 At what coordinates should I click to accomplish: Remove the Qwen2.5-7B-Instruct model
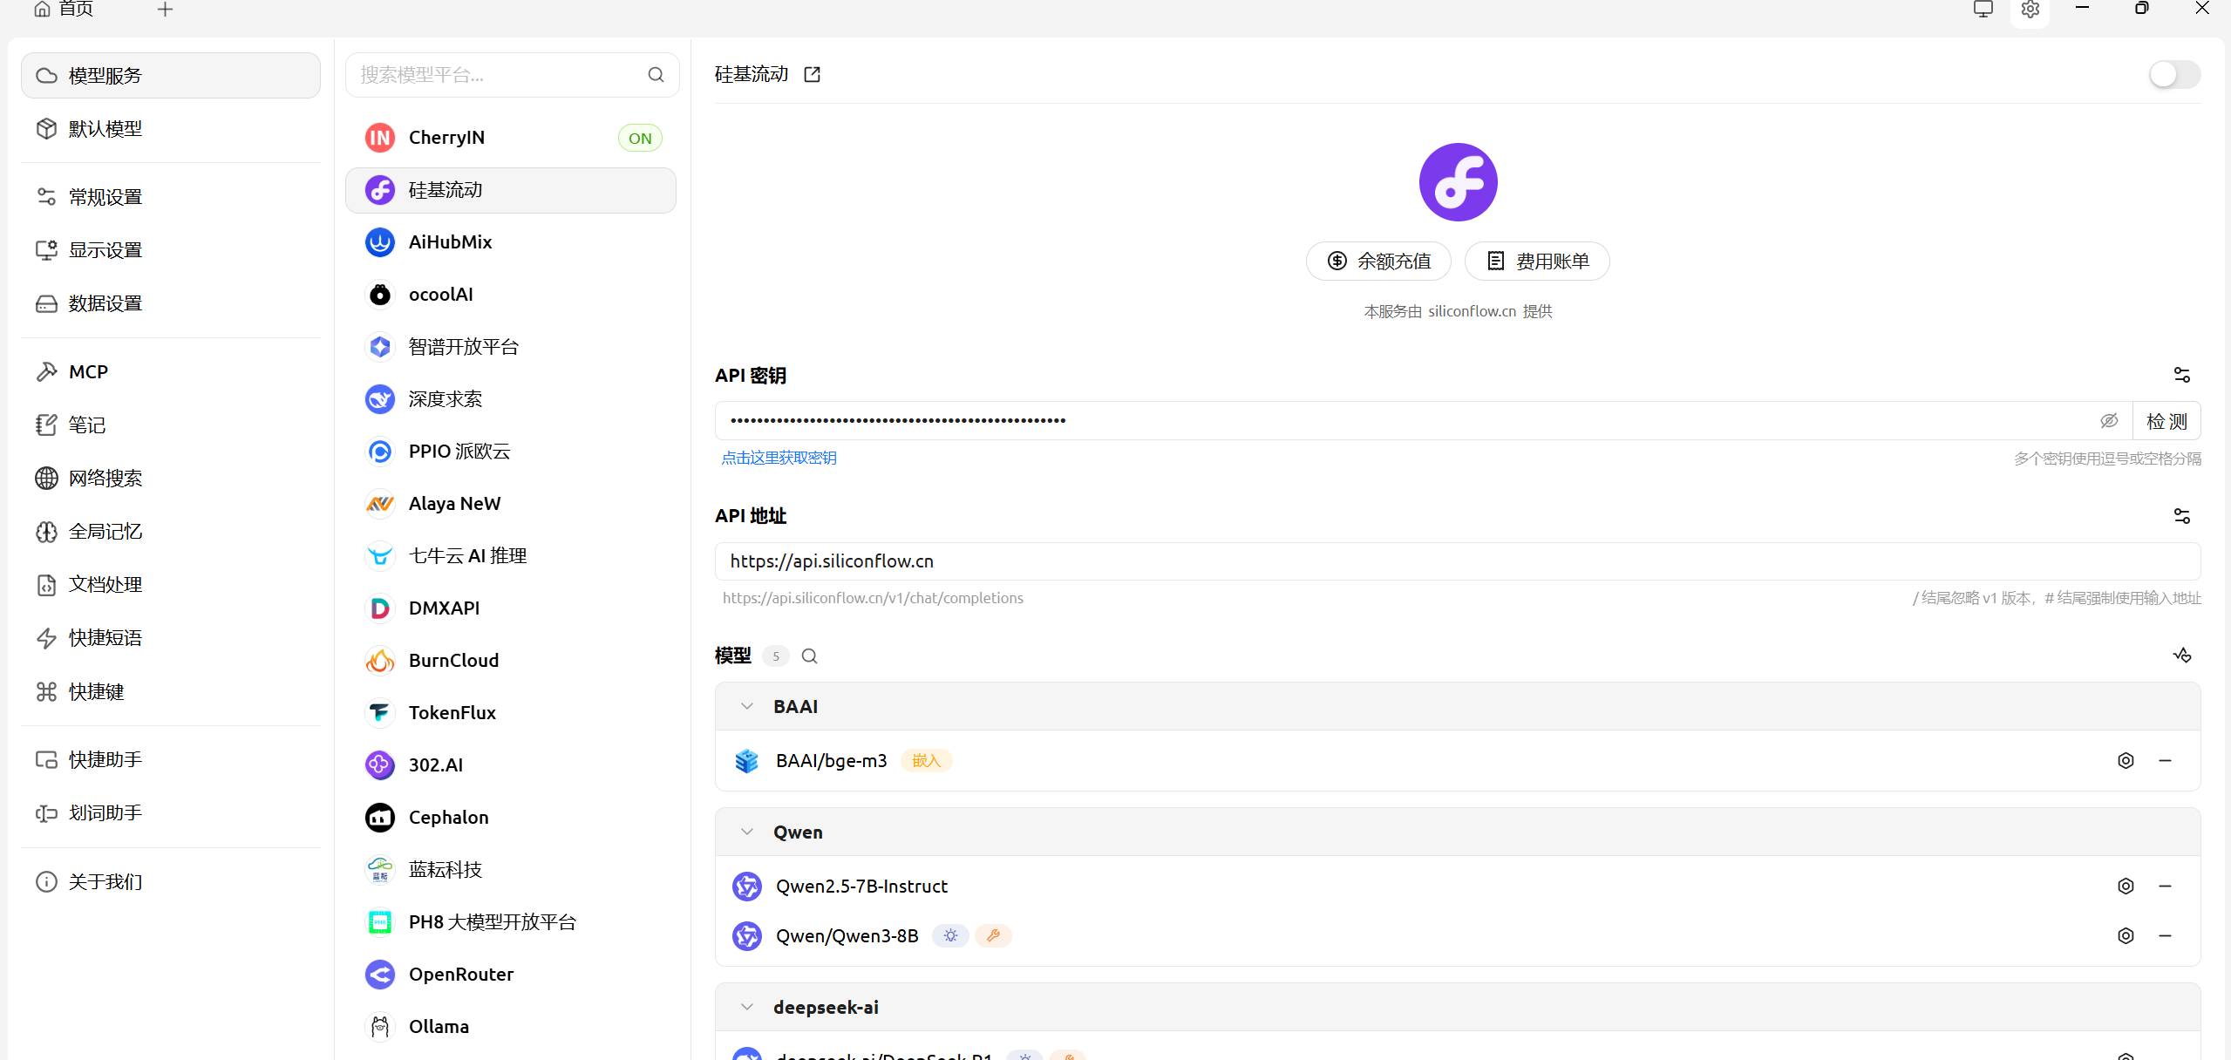[x=2165, y=887]
